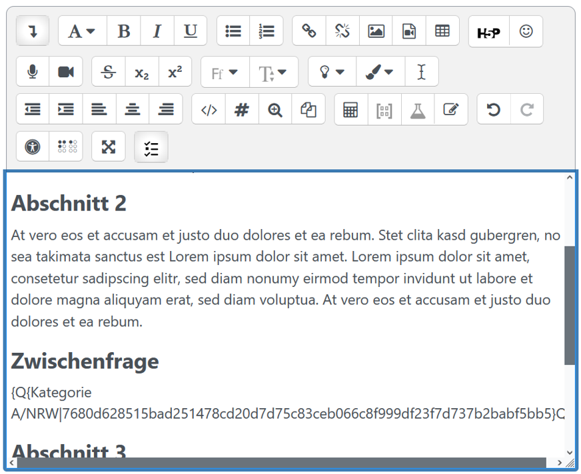Record video with camera button
The width and height of the screenshot is (581, 474).
coord(66,72)
